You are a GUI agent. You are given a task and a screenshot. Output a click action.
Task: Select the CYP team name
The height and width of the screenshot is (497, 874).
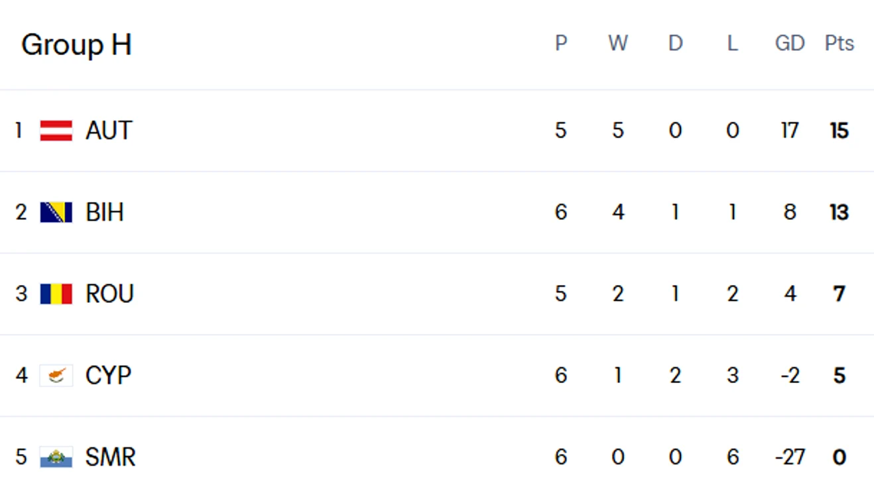click(109, 376)
